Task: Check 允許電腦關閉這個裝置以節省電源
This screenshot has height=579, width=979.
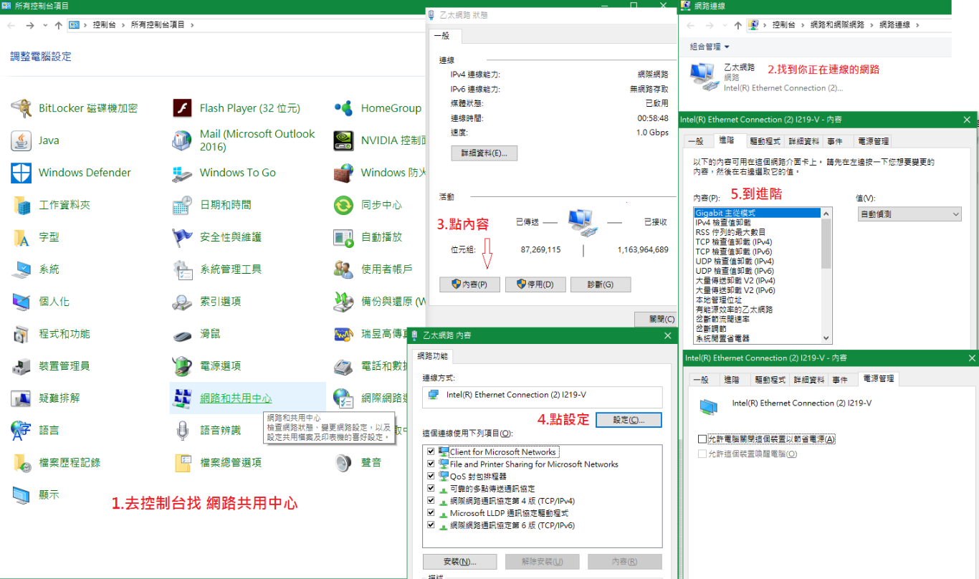Action: point(702,439)
